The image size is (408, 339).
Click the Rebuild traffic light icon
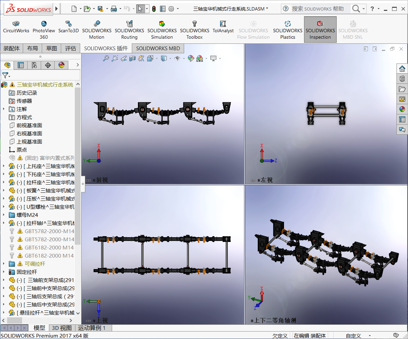[x=154, y=9]
